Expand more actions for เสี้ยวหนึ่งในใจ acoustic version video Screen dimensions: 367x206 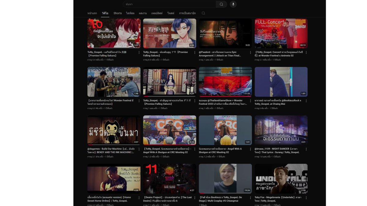[139, 198]
